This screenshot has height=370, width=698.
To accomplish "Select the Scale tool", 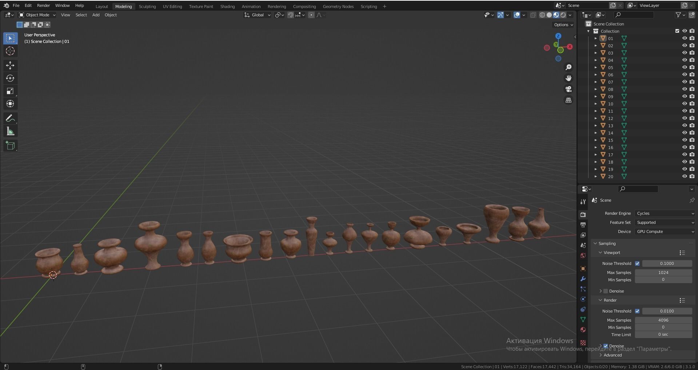I will click(10, 91).
